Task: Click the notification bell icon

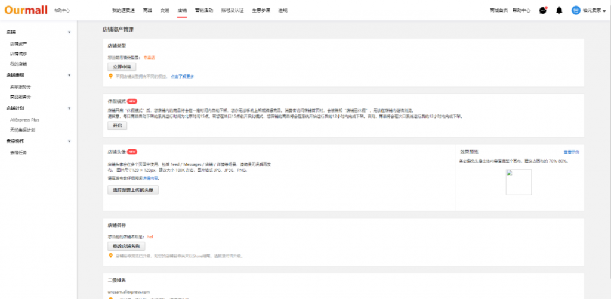Action: pos(559,10)
